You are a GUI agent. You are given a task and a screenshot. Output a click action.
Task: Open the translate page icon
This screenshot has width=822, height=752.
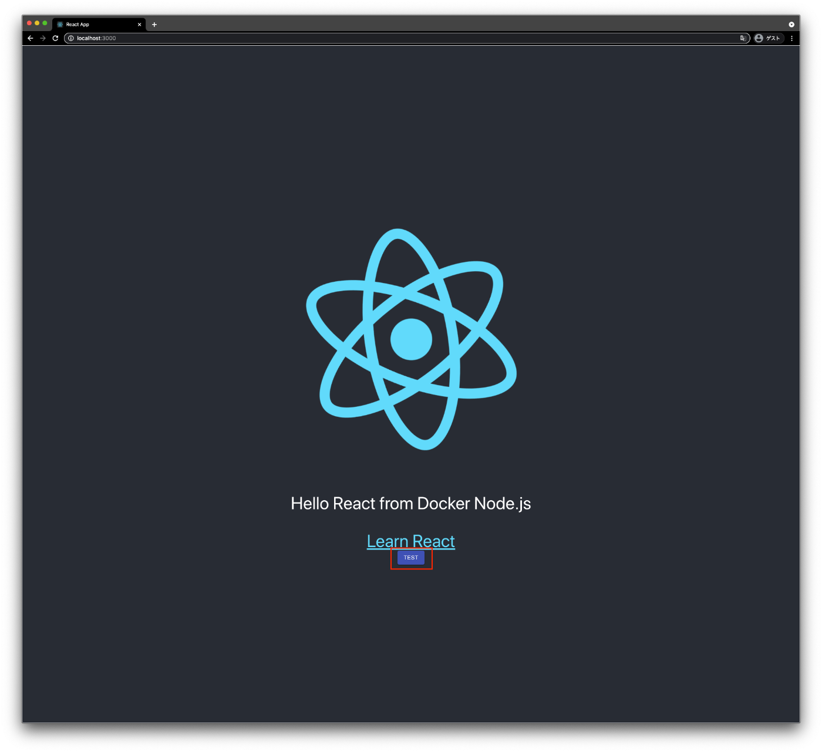[743, 38]
